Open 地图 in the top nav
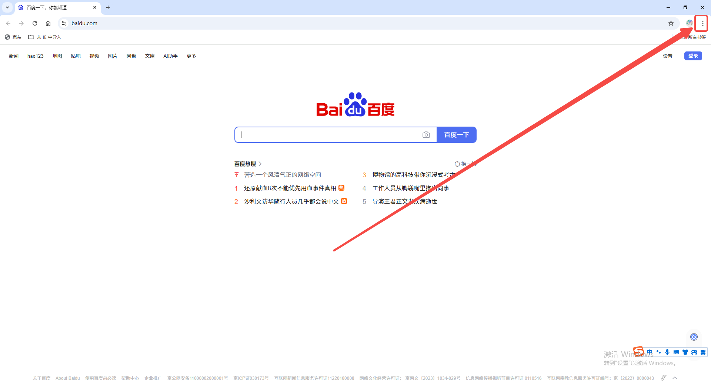 click(x=57, y=56)
